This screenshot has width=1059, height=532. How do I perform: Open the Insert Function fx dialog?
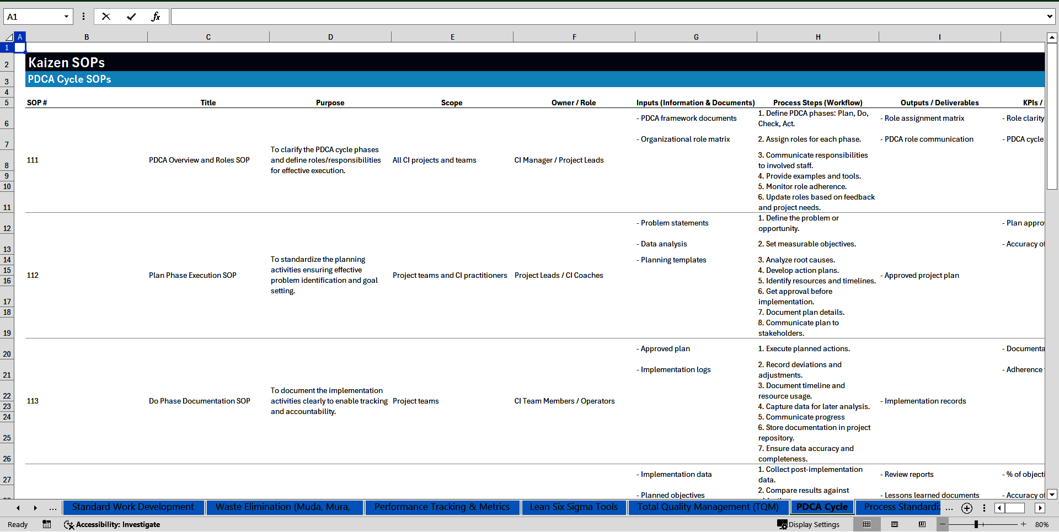tap(156, 17)
